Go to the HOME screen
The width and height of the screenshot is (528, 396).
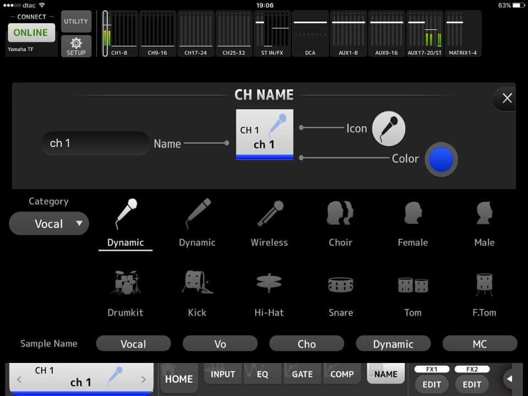click(x=179, y=379)
